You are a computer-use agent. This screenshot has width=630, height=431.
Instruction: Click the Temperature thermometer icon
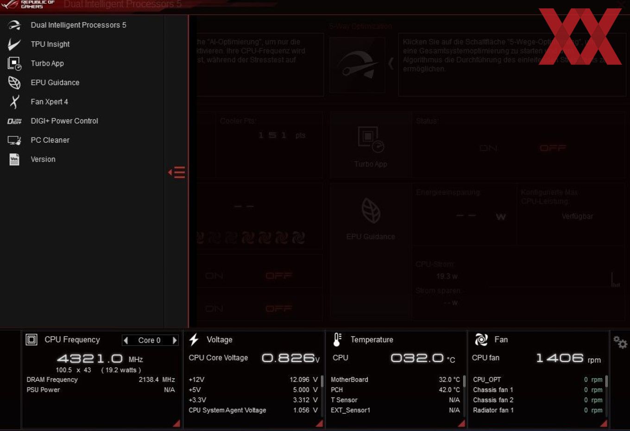click(x=337, y=340)
